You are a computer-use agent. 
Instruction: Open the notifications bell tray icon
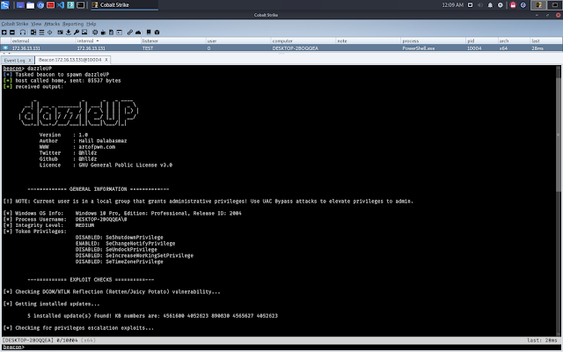pos(490,5)
